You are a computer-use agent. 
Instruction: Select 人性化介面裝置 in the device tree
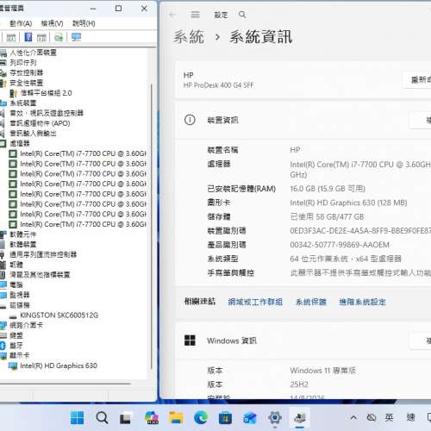(34, 53)
